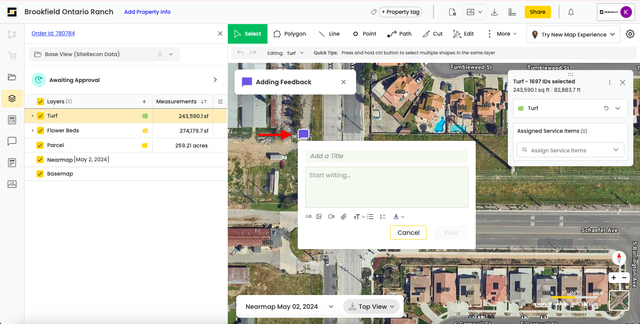Open the Top View dropdown
The height and width of the screenshot is (324, 640).
[373, 307]
